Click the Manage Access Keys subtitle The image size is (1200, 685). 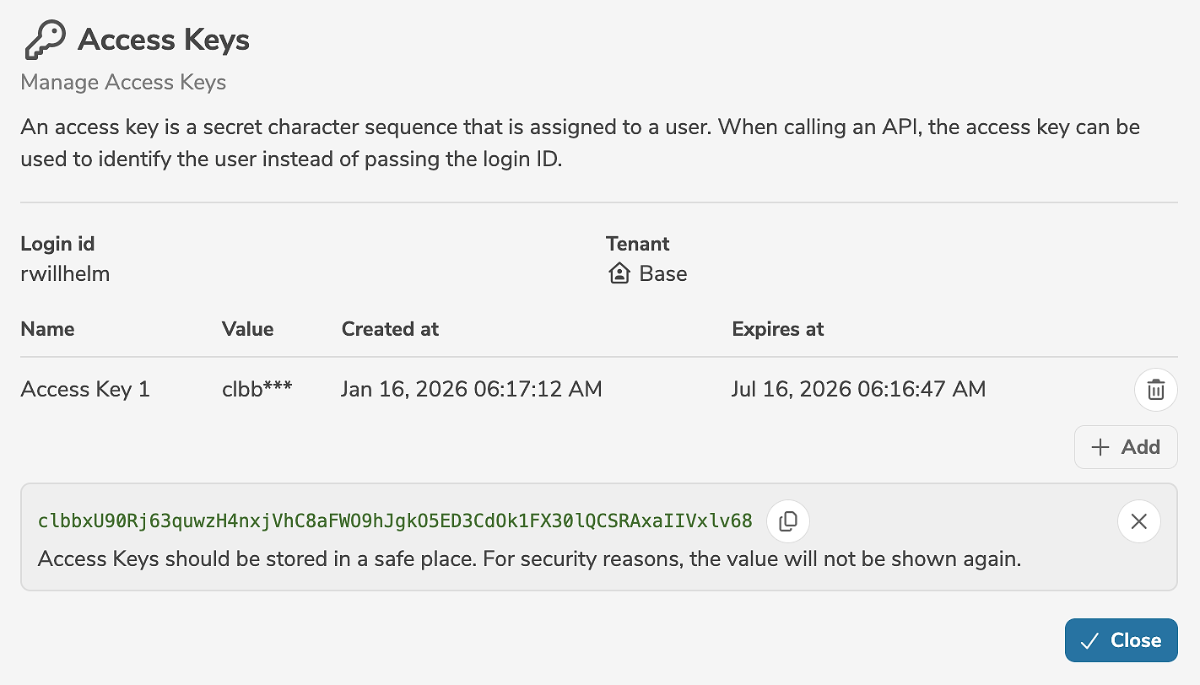coord(123,83)
